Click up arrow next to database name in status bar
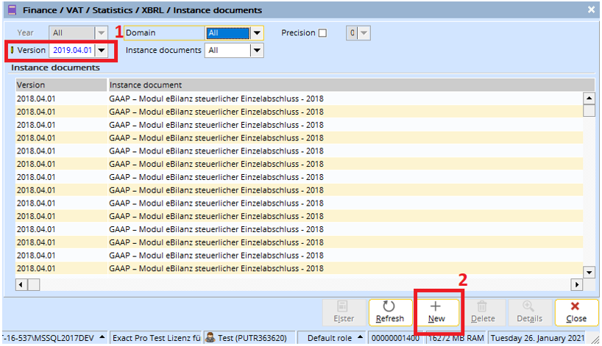The height and width of the screenshot is (346, 602). 99,339
